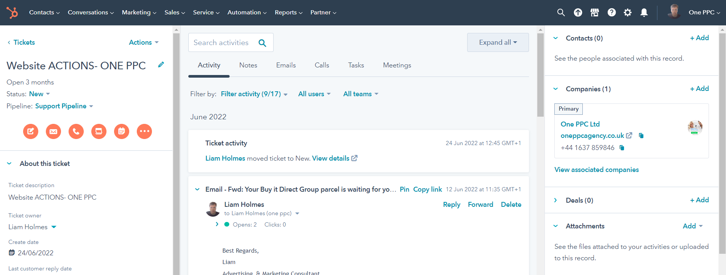Switch to the Meetings tab
Image resolution: width=726 pixels, height=275 pixels.
click(397, 65)
